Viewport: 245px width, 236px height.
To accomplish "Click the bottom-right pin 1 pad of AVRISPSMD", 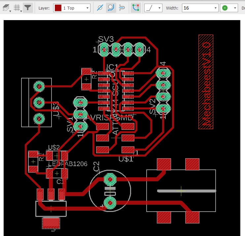I will pos(128,150).
